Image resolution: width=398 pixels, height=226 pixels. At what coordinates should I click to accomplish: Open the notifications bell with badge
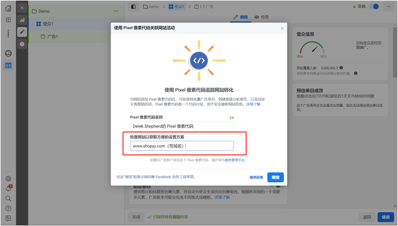(8, 188)
